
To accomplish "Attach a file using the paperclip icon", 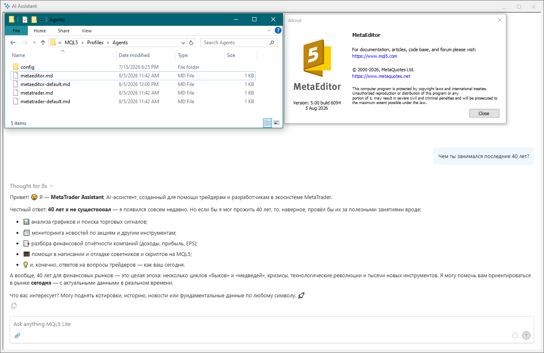I will (x=17, y=335).
